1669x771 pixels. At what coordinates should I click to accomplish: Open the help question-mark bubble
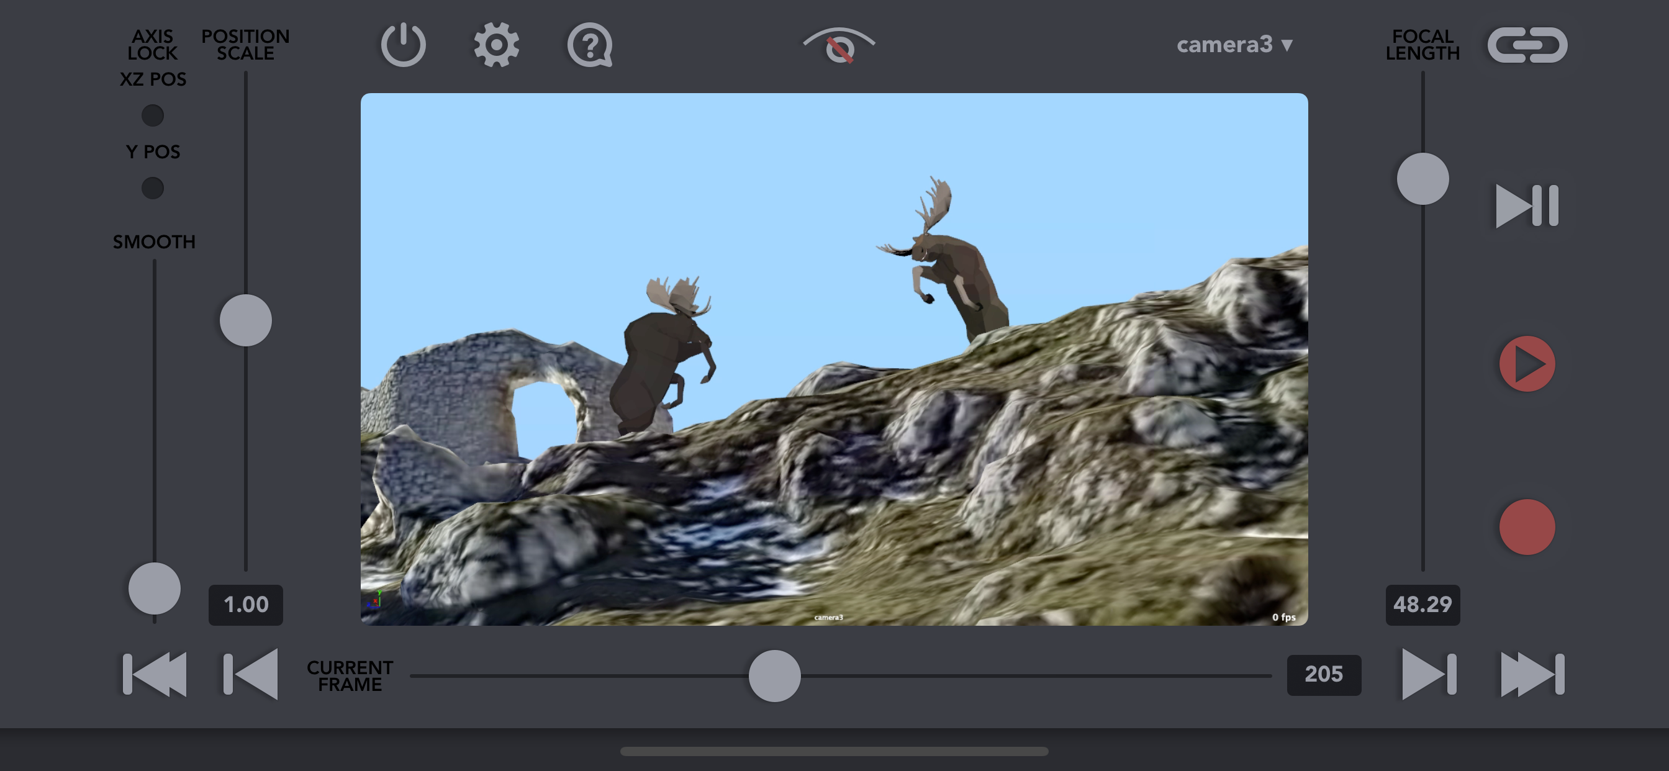[x=590, y=45]
